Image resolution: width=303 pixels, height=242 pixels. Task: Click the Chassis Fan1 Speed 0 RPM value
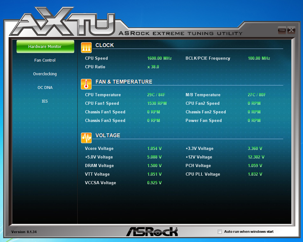(154, 112)
